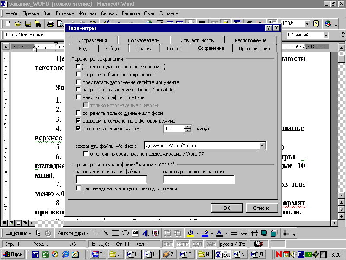Screen dimensions: 346x260
Task: Click the 'пароль для открытия файла' field
Action: pos(111,179)
